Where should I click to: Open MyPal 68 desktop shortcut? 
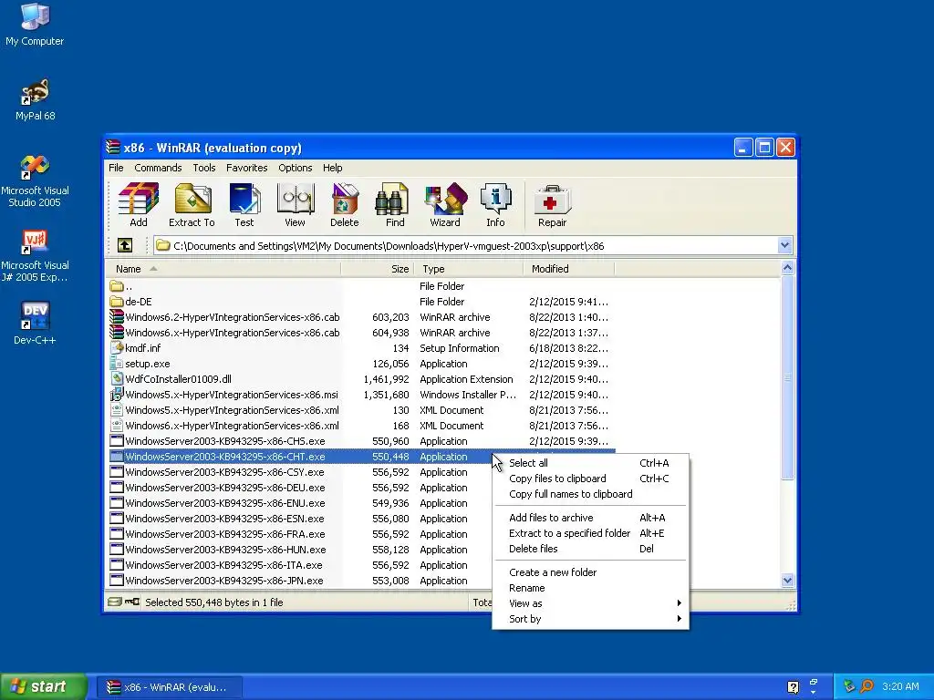click(x=35, y=98)
